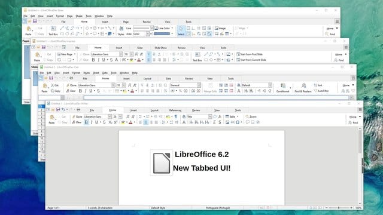Apply Subscript in the Writer Home tab
The width and height of the screenshot is (383, 215).
pos(110,122)
